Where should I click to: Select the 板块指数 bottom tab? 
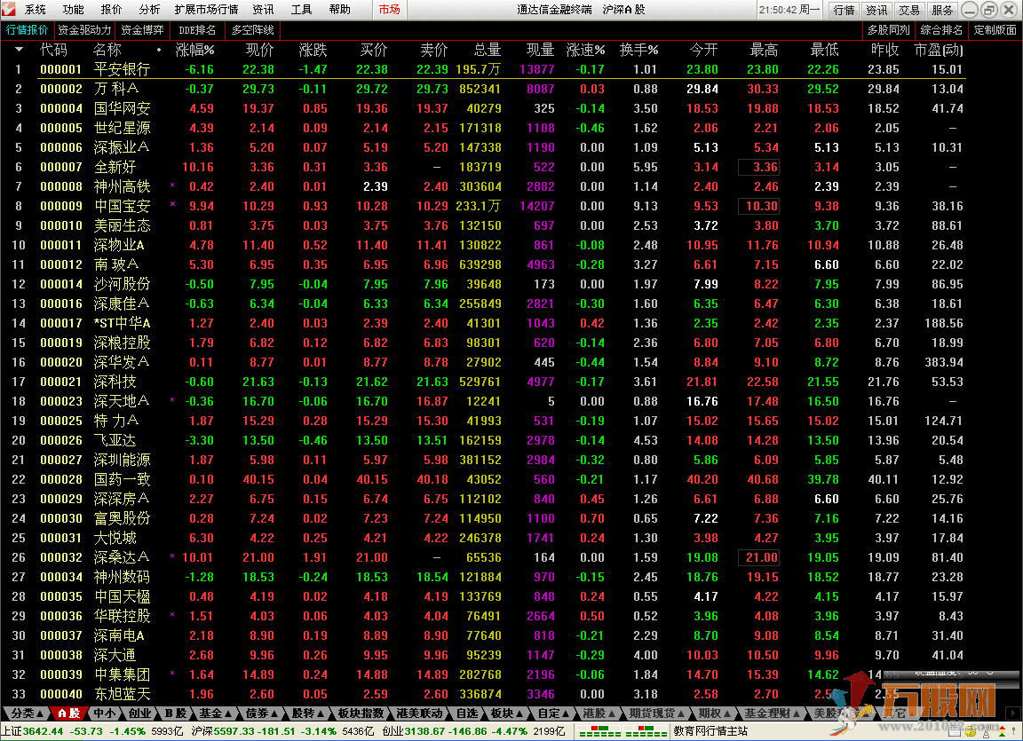(x=361, y=713)
